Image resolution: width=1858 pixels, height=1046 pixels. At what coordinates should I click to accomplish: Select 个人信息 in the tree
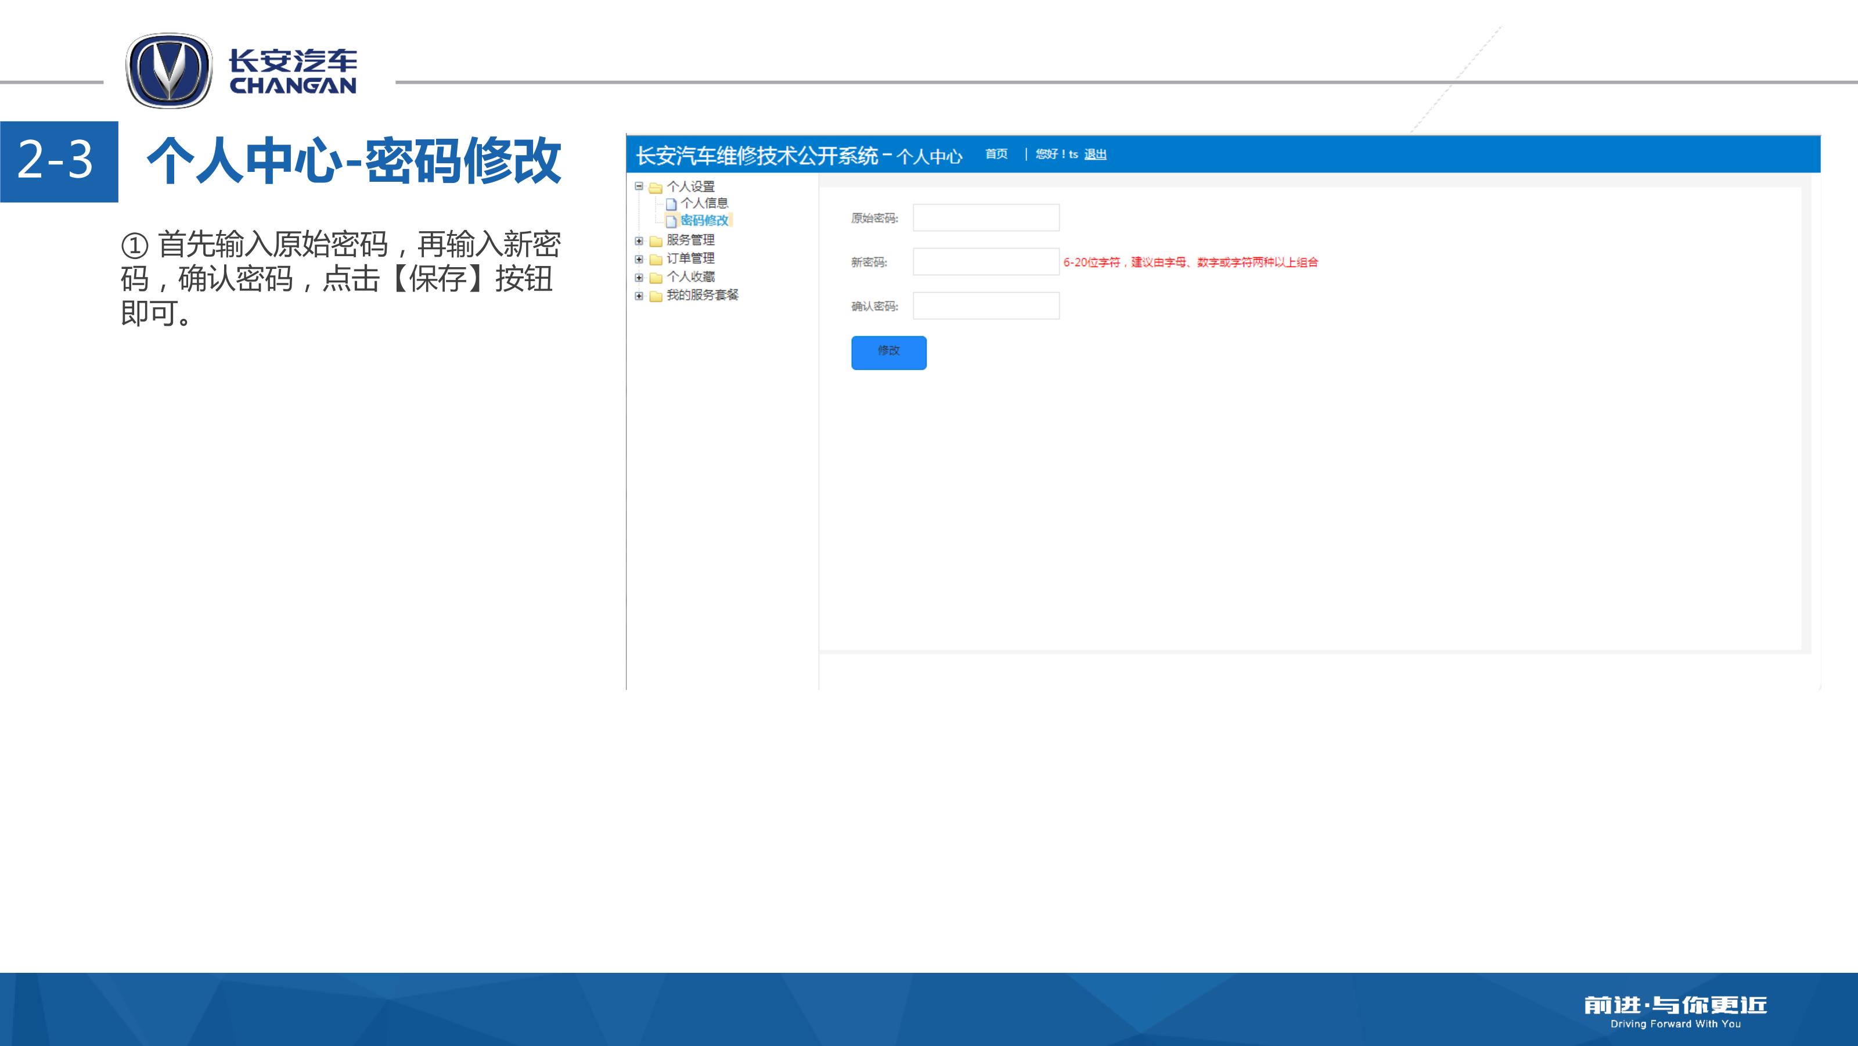704,203
